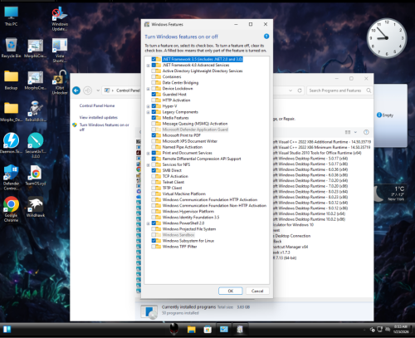Image resolution: width=415 pixels, height=338 pixels.
Task: Click help icon in Windows Features dialog
Action: [266, 37]
